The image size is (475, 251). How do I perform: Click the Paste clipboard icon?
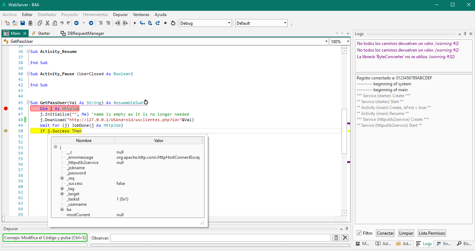pyautogui.click(x=55, y=23)
